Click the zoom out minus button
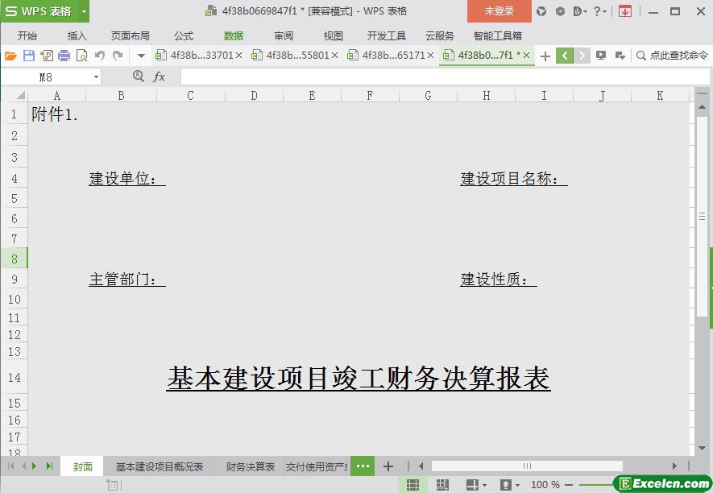This screenshot has width=713, height=493. click(569, 485)
